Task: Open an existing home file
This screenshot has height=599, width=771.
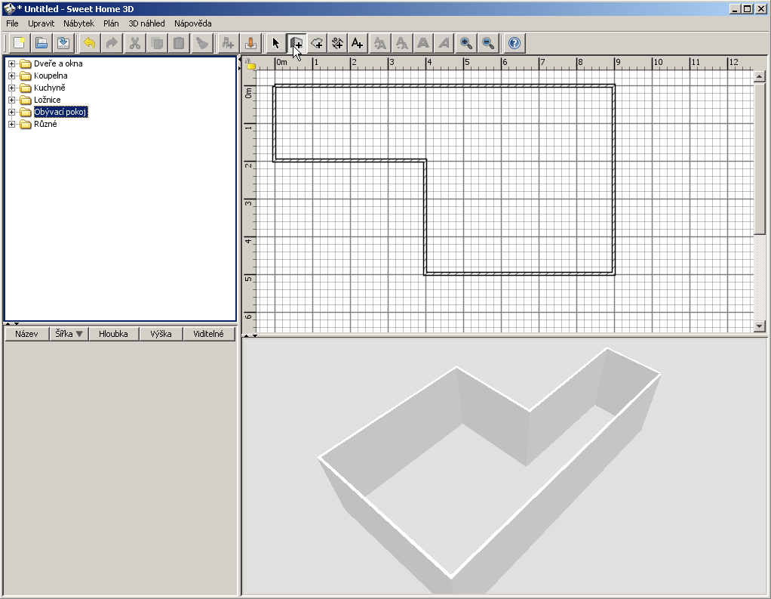Action: (41, 43)
